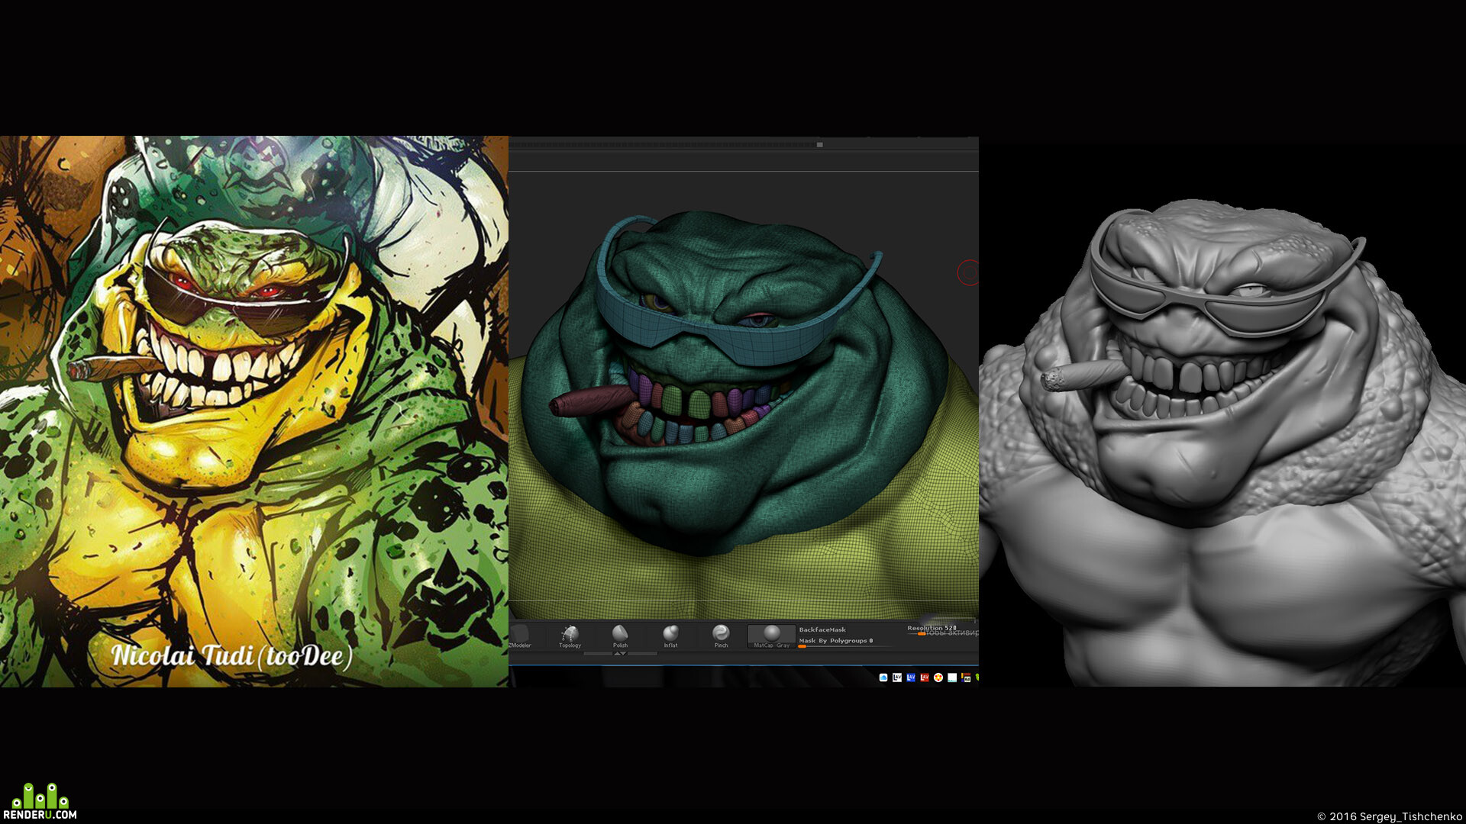This screenshot has width=1466, height=824.
Task: Pick the Inflat brush
Action: click(670, 636)
